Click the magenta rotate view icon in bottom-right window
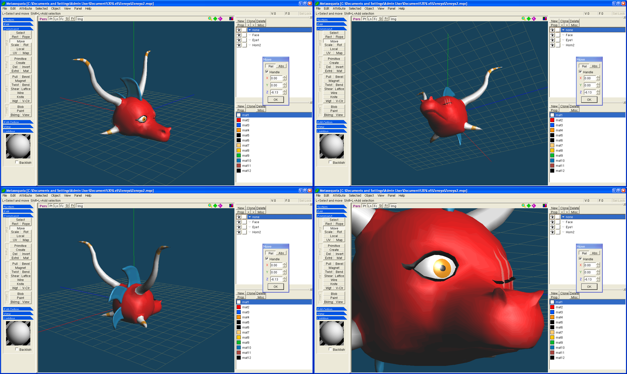Image resolution: width=627 pixels, height=374 pixels. point(534,206)
